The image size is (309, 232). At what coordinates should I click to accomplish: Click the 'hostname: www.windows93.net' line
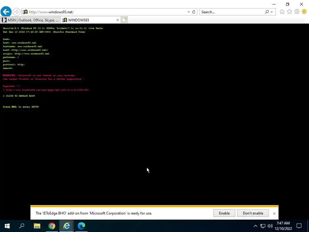(22, 46)
